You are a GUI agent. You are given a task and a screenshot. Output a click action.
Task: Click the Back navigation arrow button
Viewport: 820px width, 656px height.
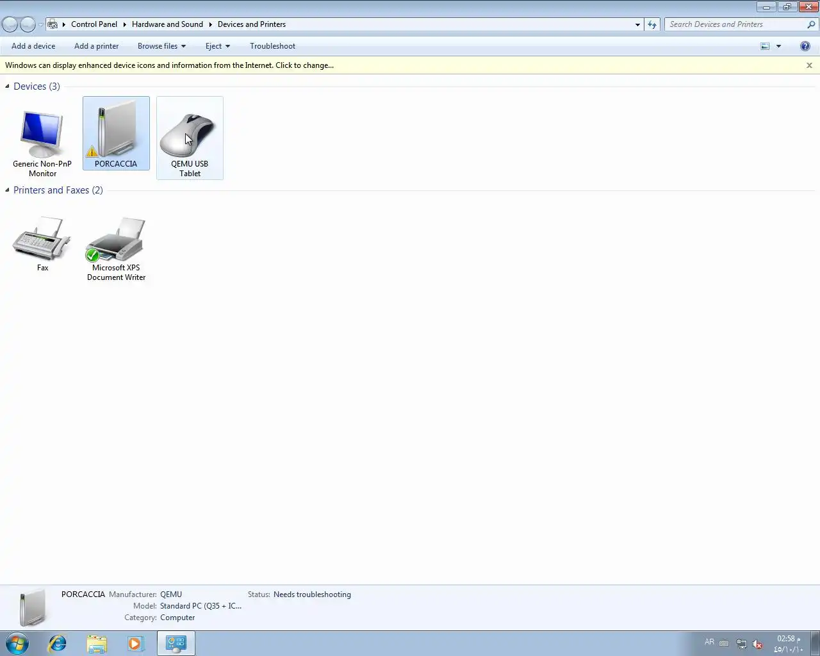10,24
